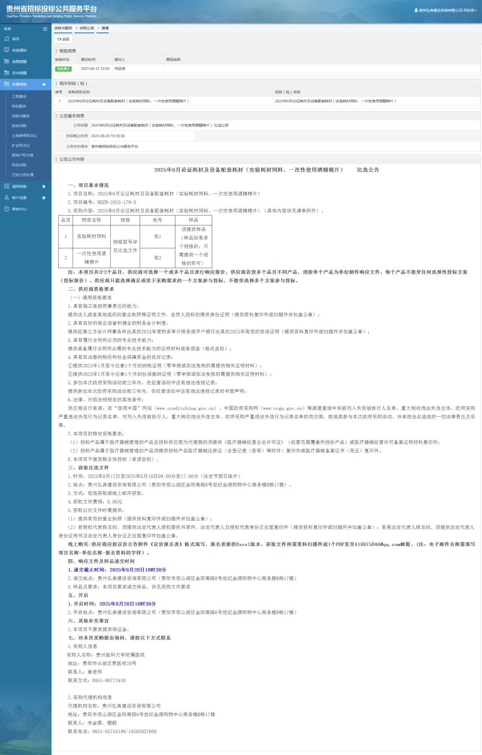Viewport: 482px width, 755px height.
Task: Click the question mark 帮助中心 icon
Action: pyautogui.click(x=6, y=209)
